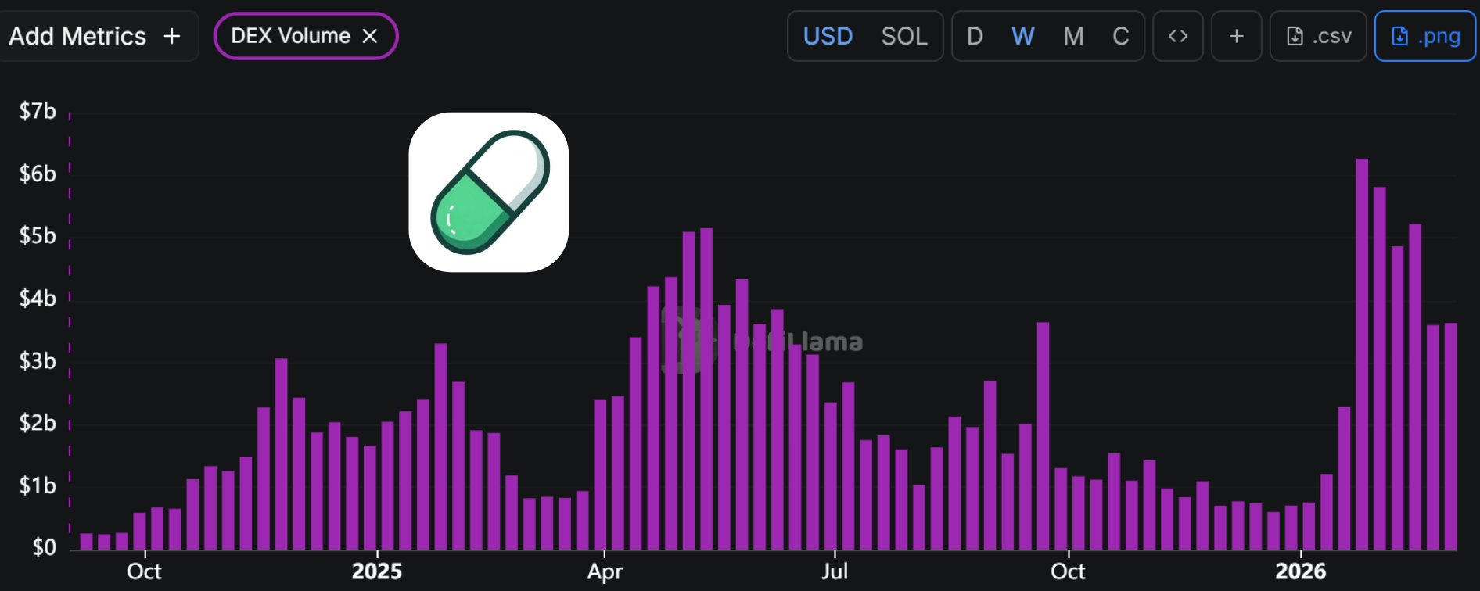
Task: Click the Apr axis marker
Action: pyautogui.click(x=605, y=571)
